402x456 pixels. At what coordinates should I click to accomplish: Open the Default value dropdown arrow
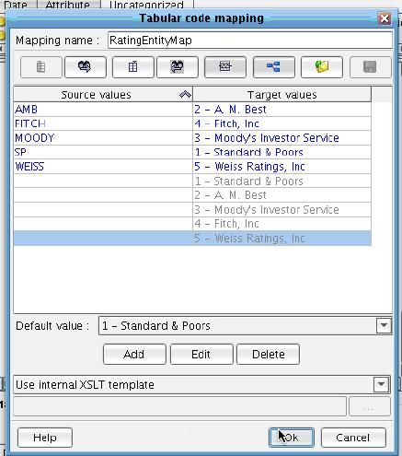(384, 325)
